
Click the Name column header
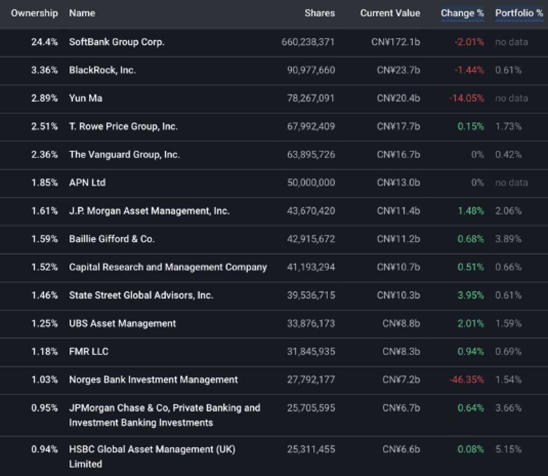(82, 13)
